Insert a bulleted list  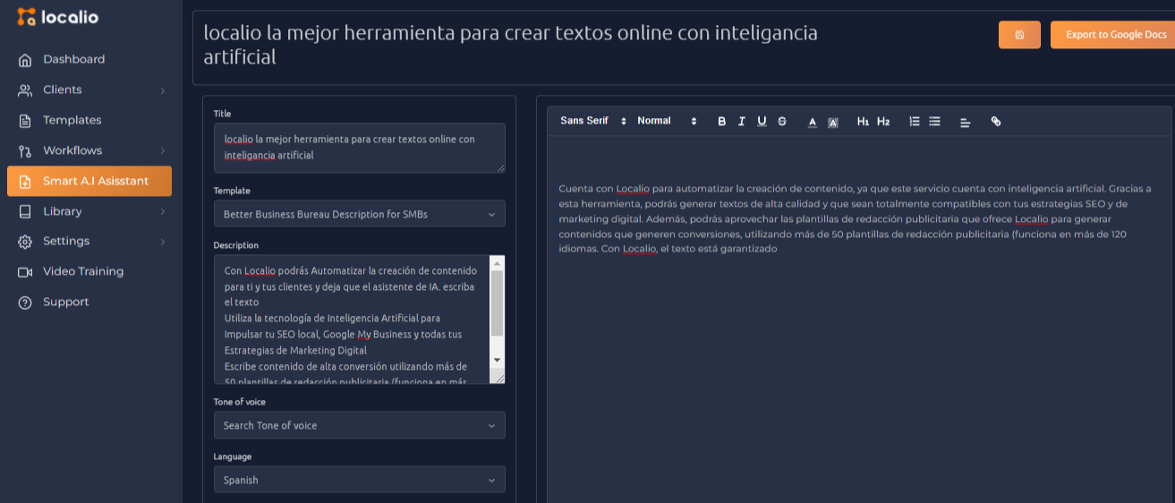(x=934, y=122)
